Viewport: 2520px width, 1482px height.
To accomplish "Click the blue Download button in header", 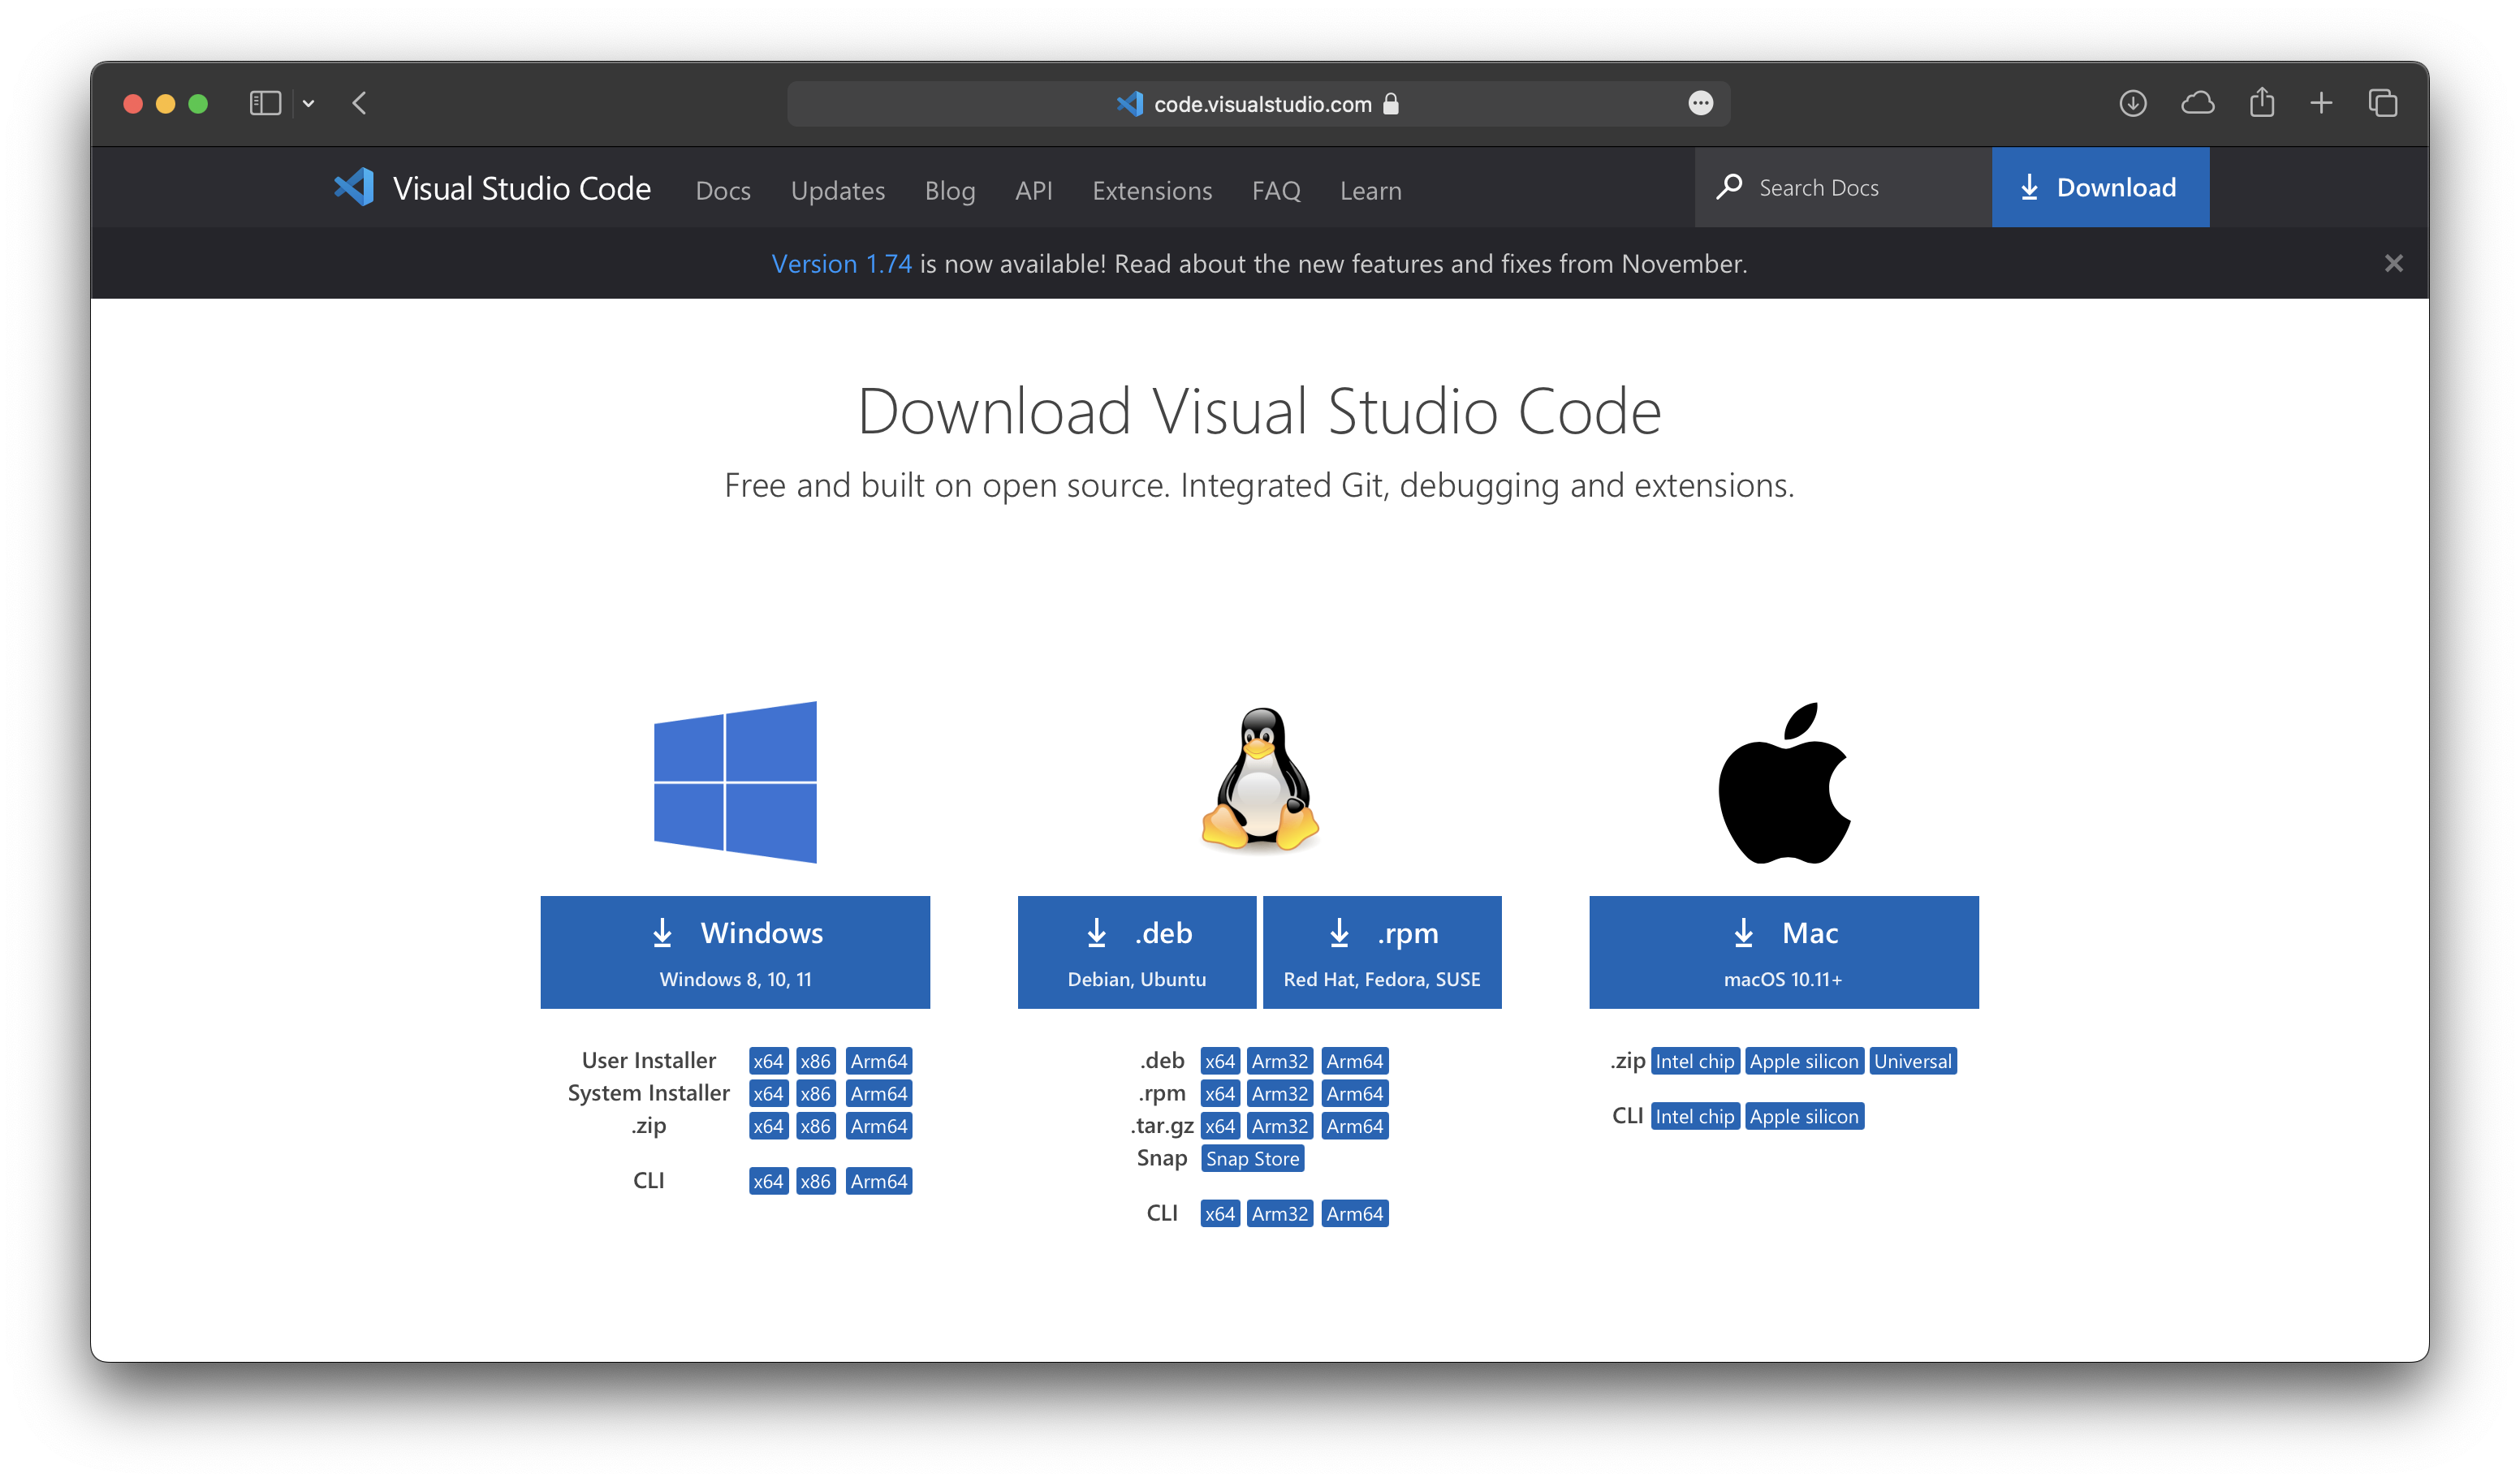I will pos(2100,187).
